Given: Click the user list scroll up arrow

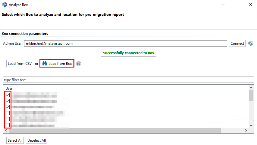Looking at the screenshot, I should click(x=251, y=88).
